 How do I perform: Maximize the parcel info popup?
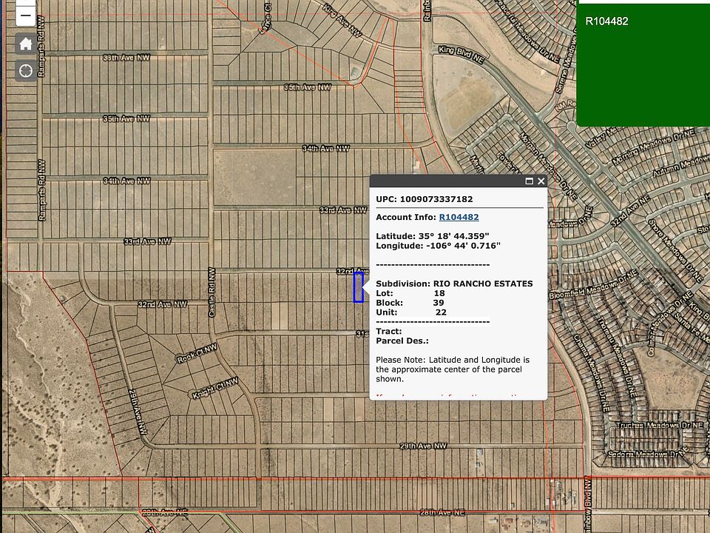point(530,181)
